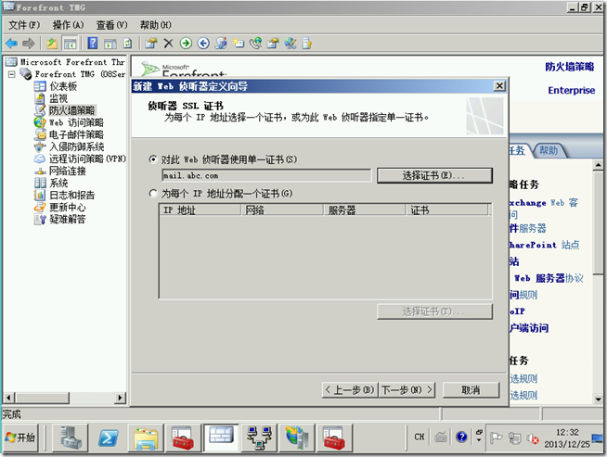The width and height of the screenshot is (607, 457).
Task: Open the 帮助(H) menu
Action: point(156,25)
